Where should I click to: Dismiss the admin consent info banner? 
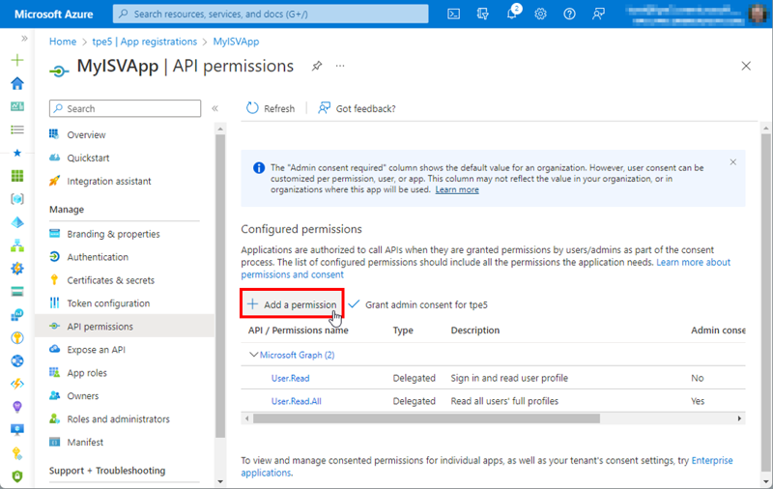point(732,162)
